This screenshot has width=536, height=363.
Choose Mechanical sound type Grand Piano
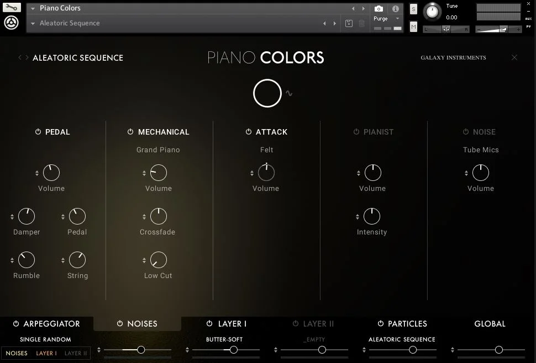(x=158, y=150)
